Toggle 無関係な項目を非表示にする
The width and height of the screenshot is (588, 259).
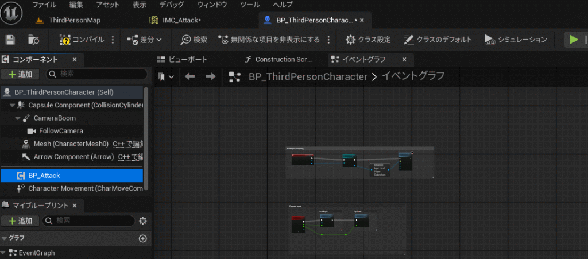pyautogui.click(x=270, y=40)
